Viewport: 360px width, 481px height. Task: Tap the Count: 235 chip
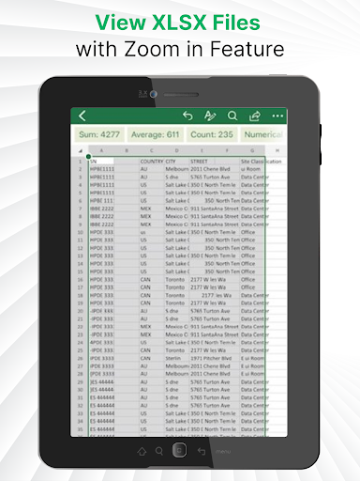pos(212,134)
